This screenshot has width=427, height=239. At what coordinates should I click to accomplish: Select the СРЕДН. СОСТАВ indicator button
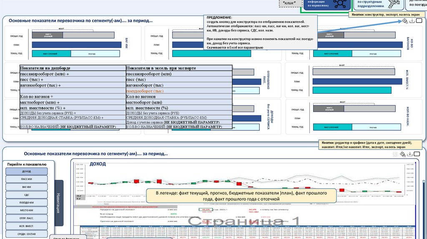(x=26, y=234)
